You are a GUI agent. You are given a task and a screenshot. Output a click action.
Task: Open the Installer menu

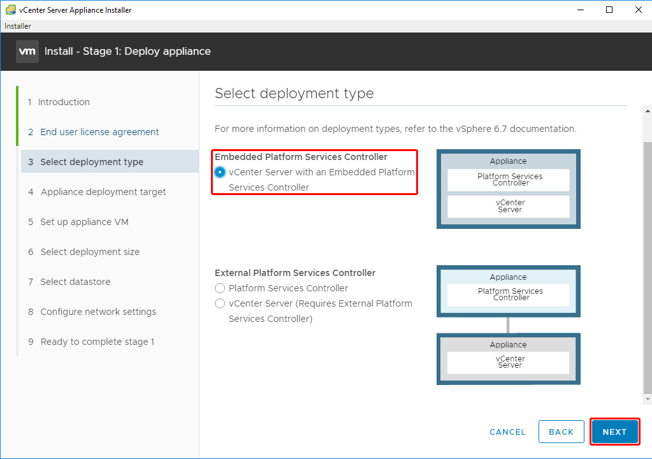point(18,26)
